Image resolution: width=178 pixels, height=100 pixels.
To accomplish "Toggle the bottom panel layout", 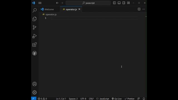I will pyautogui.click(x=119, y=3).
